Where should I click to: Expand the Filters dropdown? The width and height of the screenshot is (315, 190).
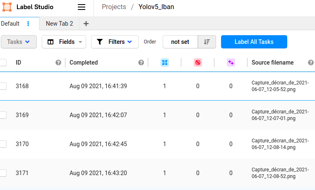(115, 42)
